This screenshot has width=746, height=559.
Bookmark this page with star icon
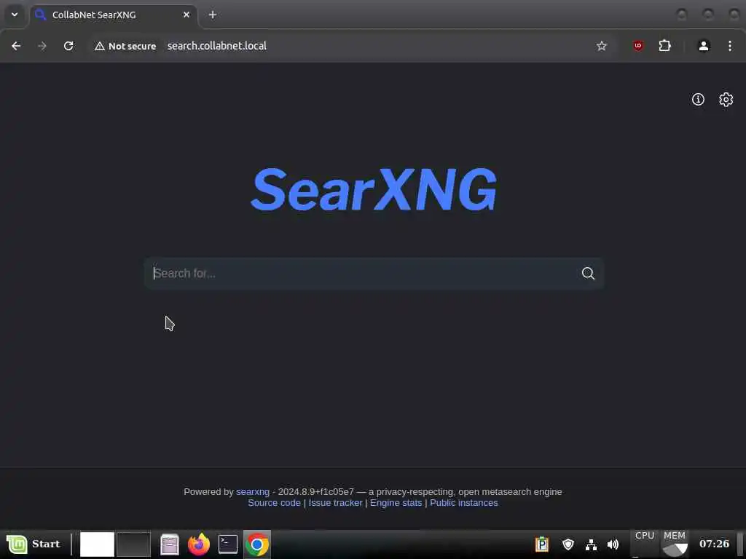point(601,46)
